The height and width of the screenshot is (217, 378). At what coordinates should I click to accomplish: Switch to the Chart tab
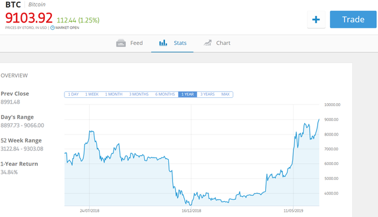[217, 43]
